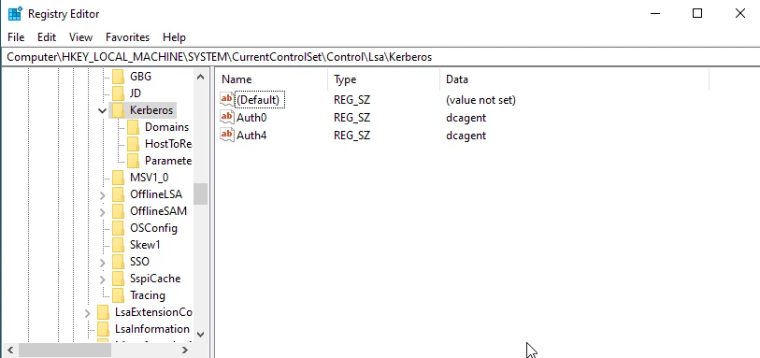Expand the OfflineSAM key
The height and width of the screenshot is (358, 760).
point(102,211)
